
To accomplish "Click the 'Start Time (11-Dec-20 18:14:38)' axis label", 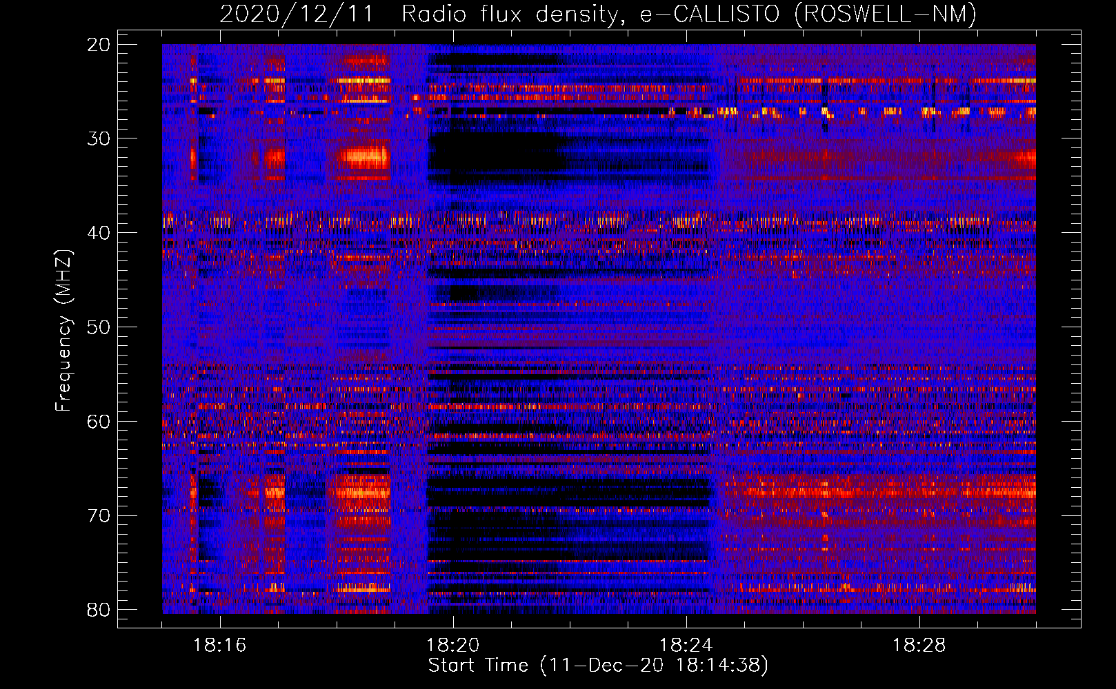I will pyautogui.click(x=598, y=666).
